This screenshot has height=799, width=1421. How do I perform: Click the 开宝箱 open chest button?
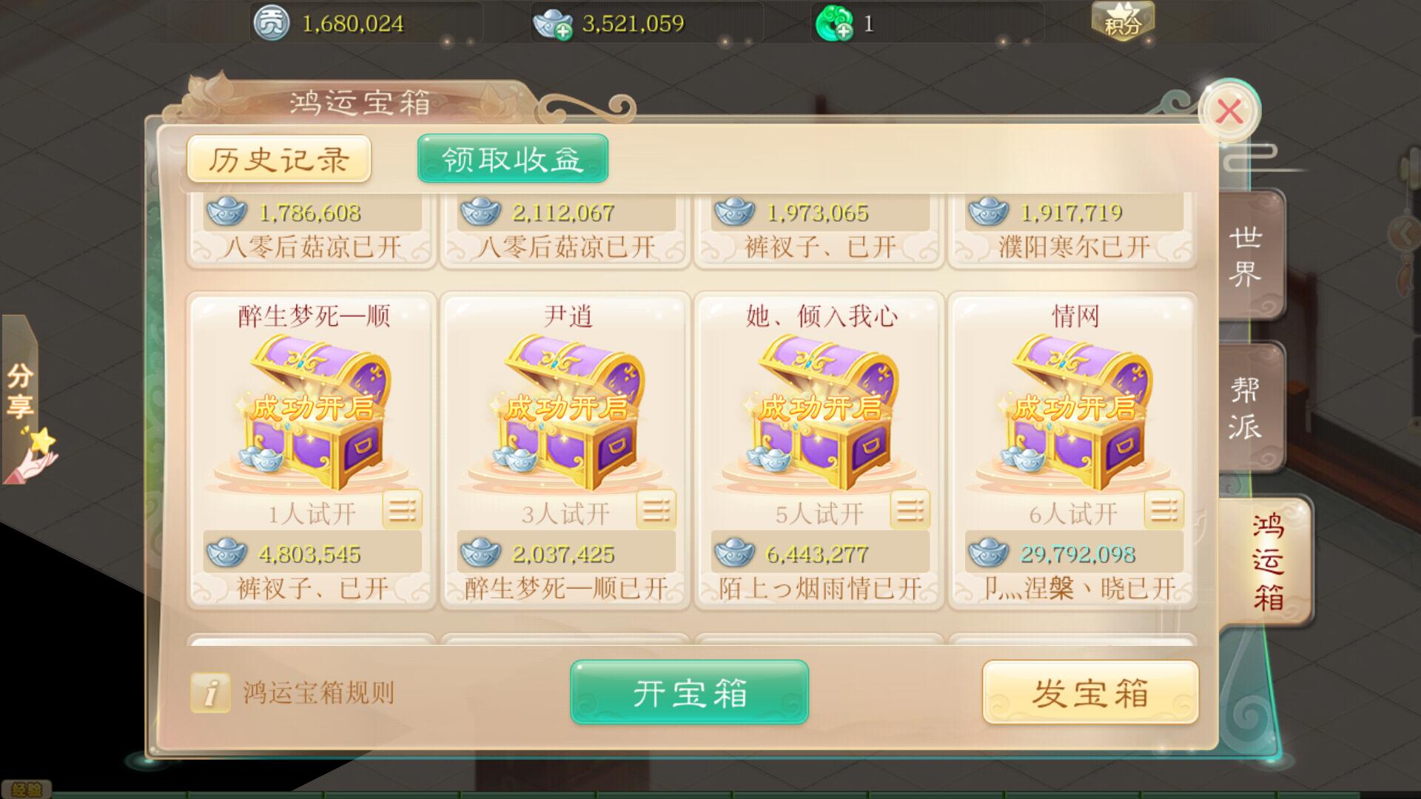point(690,693)
